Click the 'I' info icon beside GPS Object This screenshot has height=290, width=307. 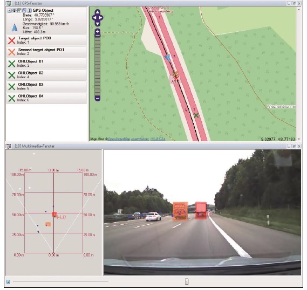tap(29, 11)
